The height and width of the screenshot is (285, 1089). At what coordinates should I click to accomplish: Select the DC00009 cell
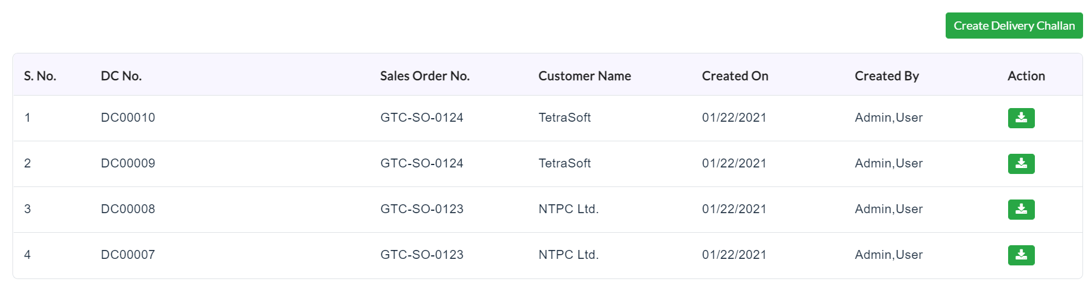coord(128,163)
